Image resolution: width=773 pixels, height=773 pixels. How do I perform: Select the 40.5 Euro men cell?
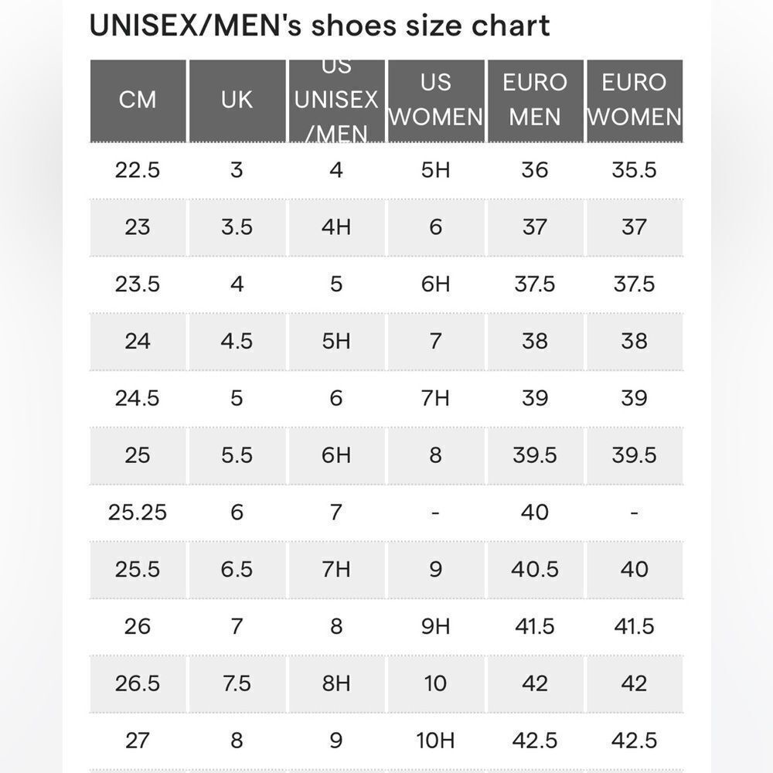tap(536, 570)
